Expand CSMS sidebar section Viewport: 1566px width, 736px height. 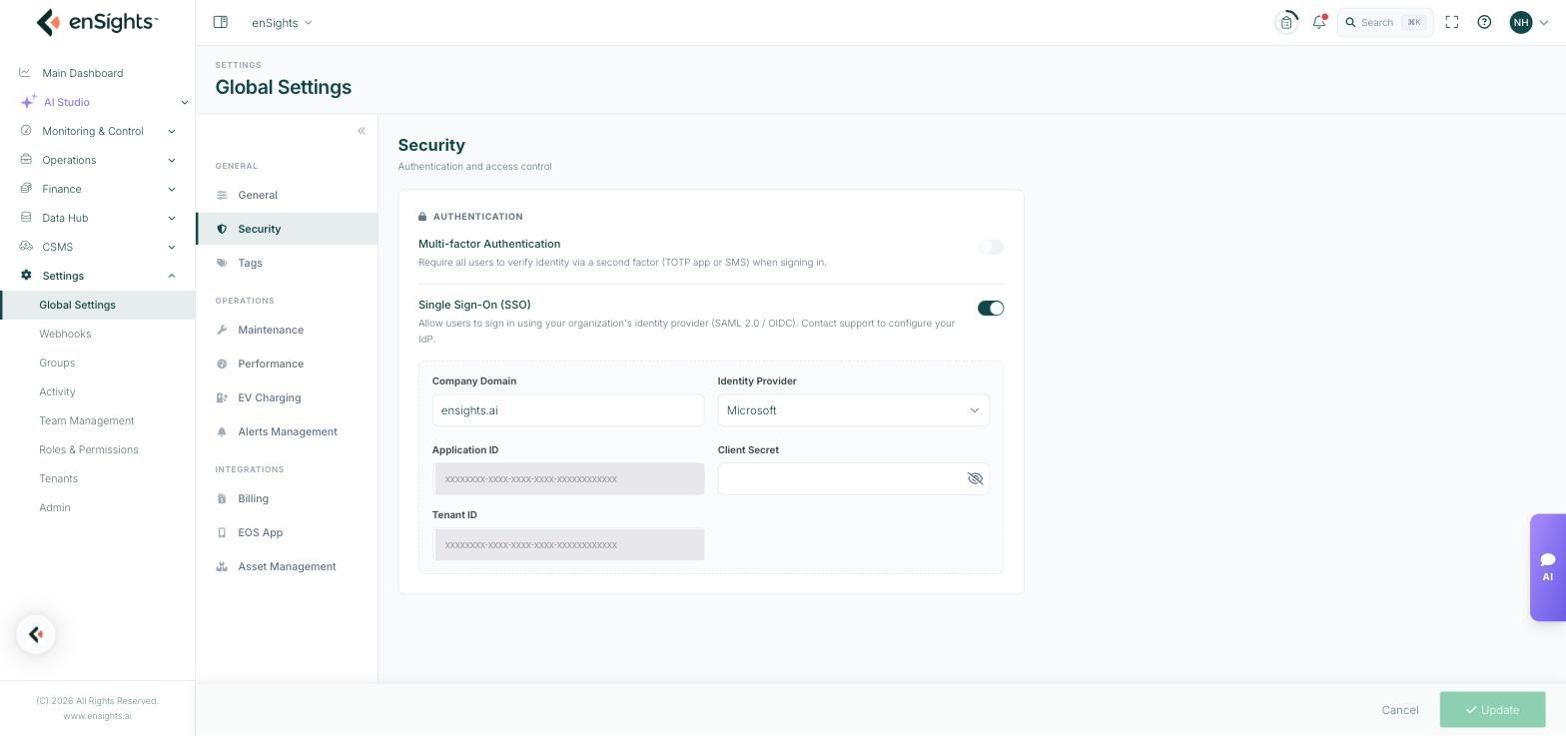coord(97,247)
